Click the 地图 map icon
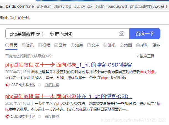The height and width of the screenshot is (125, 169). point(122,45)
